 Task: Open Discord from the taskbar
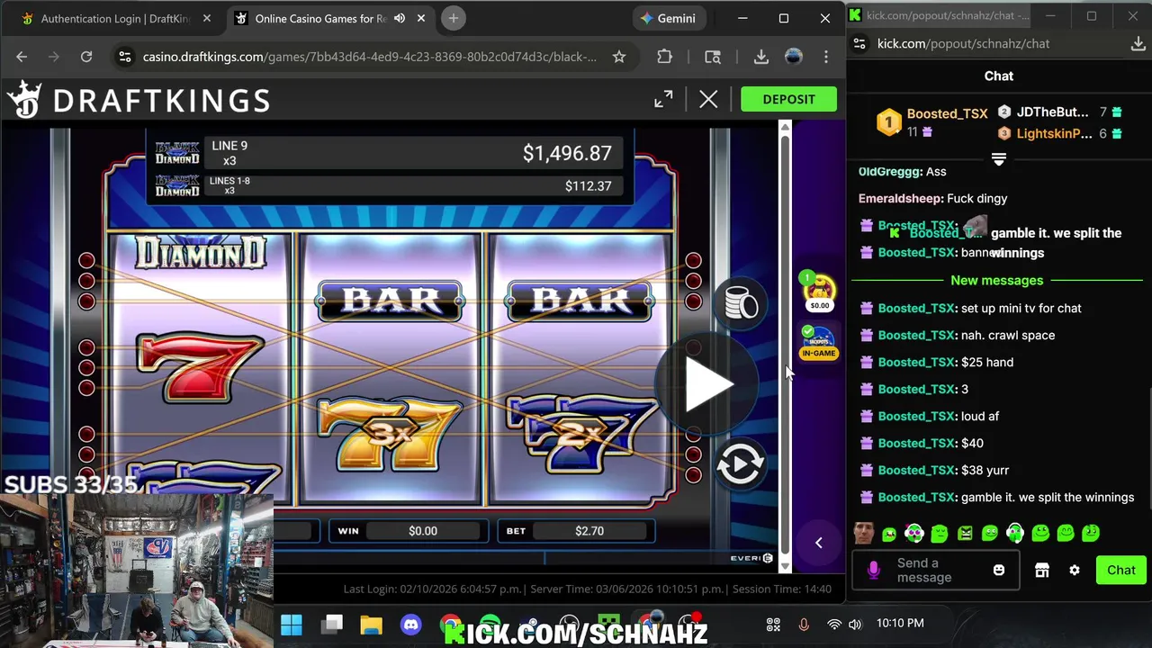[x=411, y=625]
